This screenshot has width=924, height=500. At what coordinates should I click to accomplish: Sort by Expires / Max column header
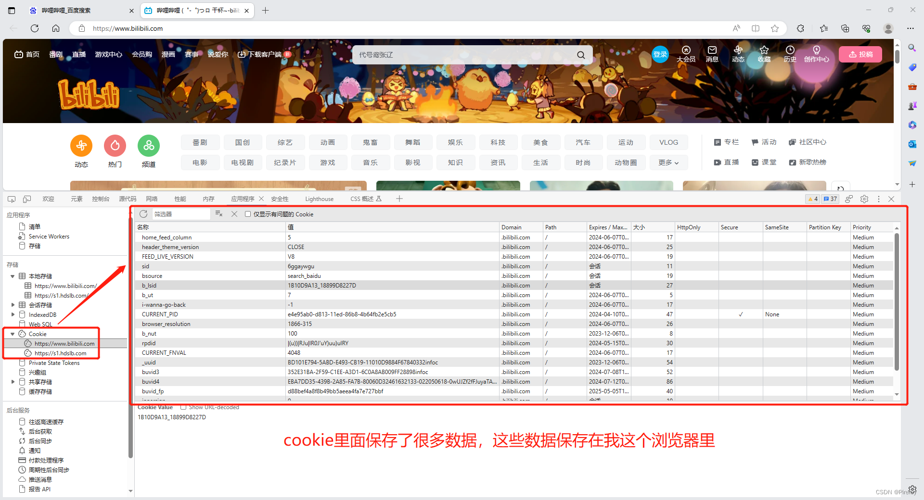click(608, 227)
